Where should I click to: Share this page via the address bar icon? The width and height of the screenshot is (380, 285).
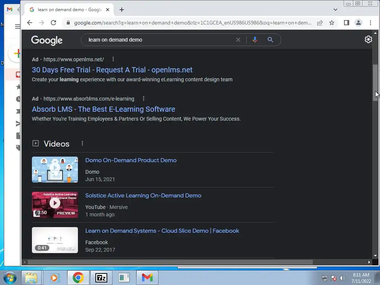tap(320, 23)
